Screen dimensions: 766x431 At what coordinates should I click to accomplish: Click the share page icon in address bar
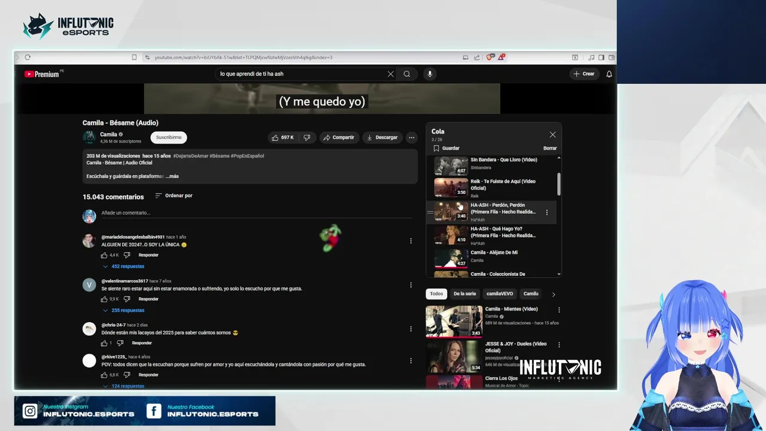pos(477,57)
